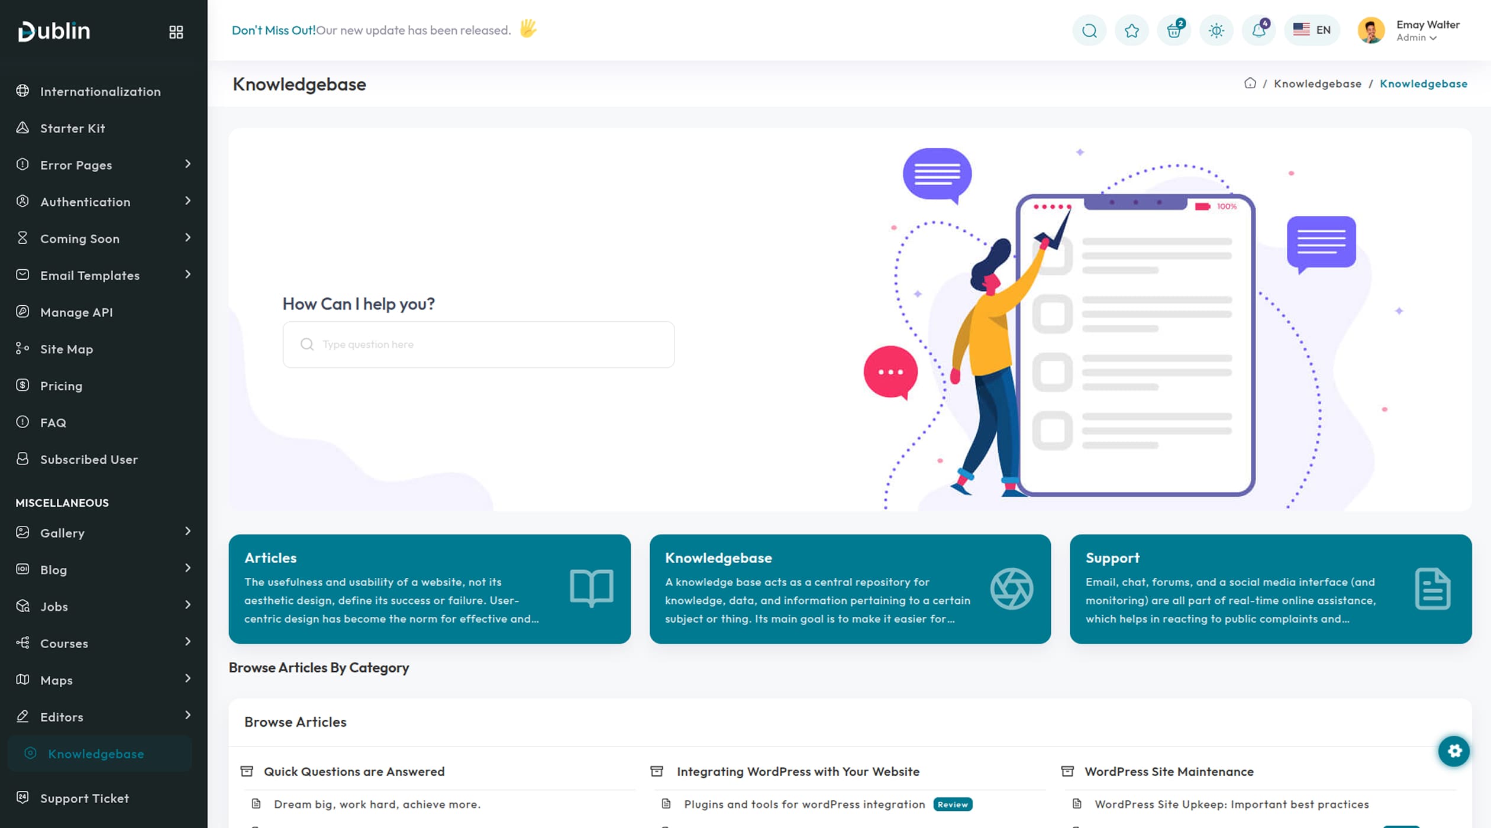
Task: Open the bell notifications icon
Action: [x=1258, y=31]
